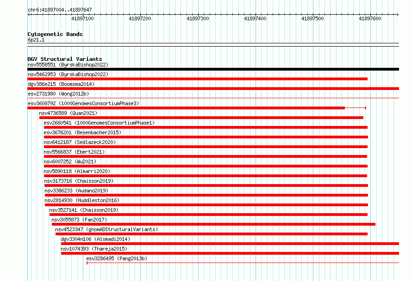The image size is (412, 281).
Task: Select esv2731980 (Wong2012b) label
Action: (x=58, y=94)
